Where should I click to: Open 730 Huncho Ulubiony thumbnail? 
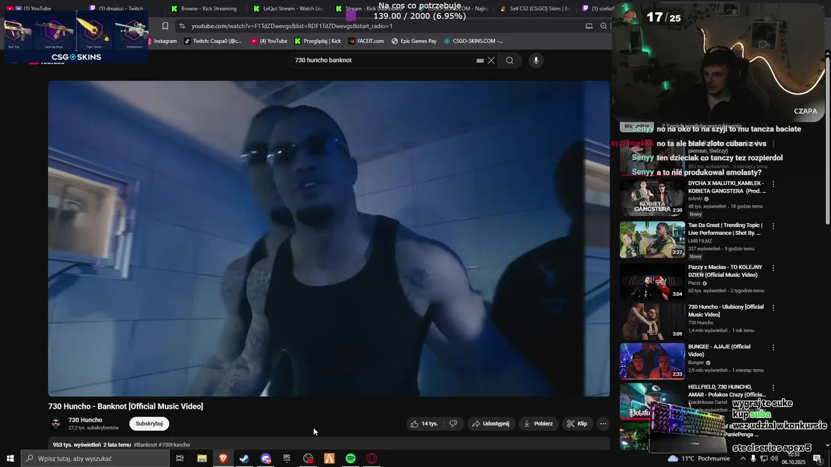[x=652, y=321]
